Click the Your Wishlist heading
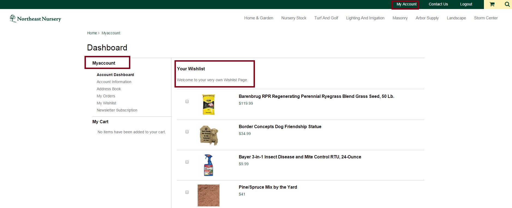512x208 pixels. pos(191,69)
